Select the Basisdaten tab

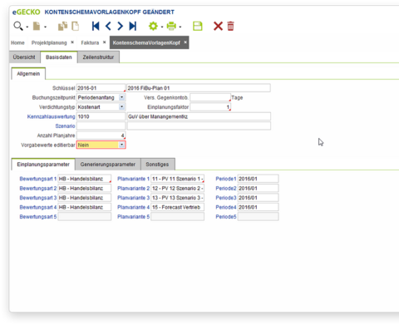(x=59, y=57)
